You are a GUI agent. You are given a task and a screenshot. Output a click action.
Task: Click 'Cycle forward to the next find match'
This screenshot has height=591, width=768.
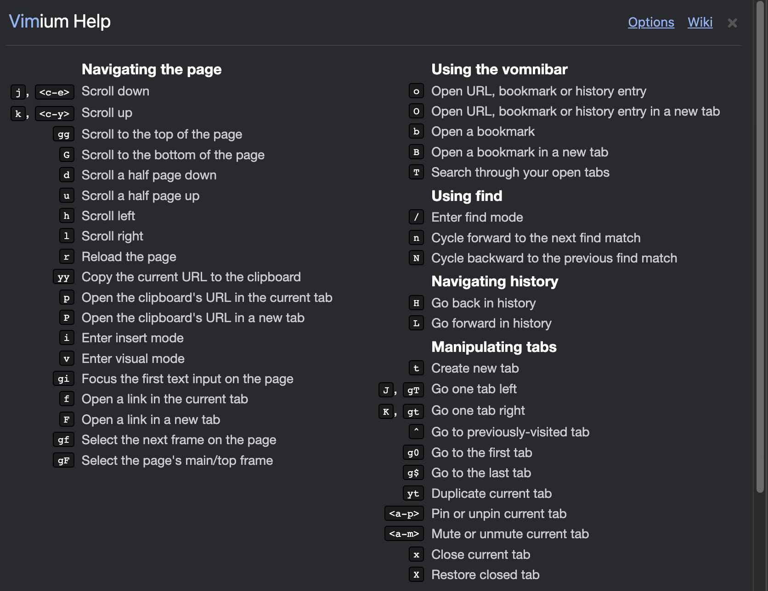[536, 238]
